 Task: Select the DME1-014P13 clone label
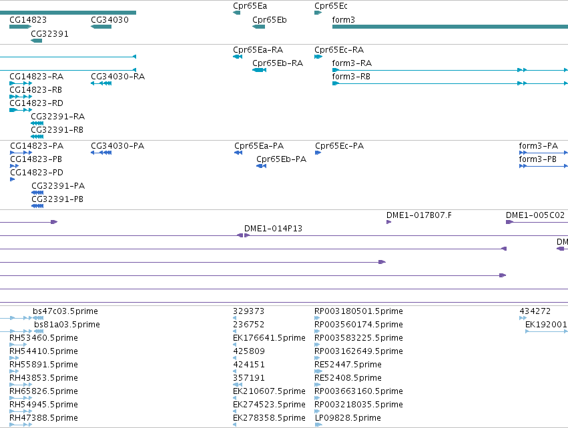(x=273, y=229)
